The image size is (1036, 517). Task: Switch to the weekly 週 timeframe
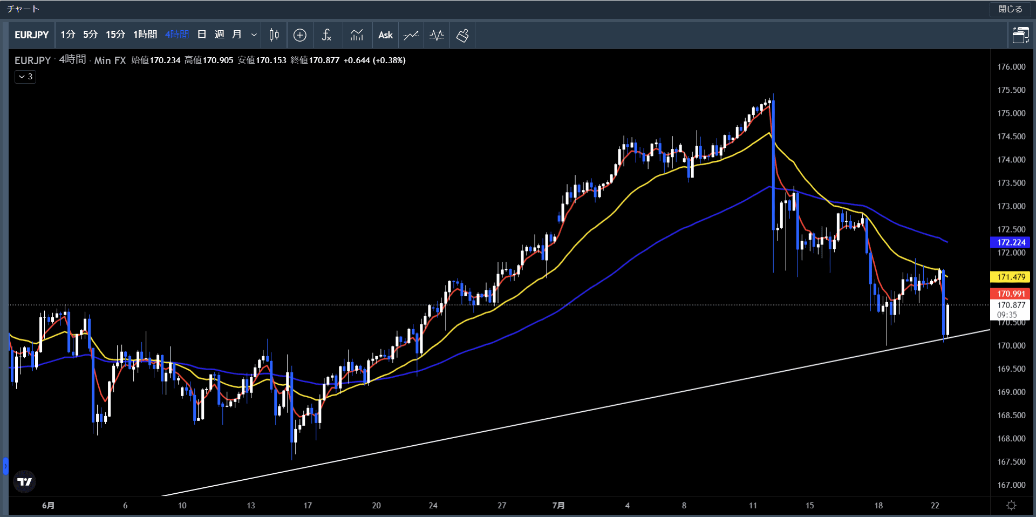(x=219, y=35)
